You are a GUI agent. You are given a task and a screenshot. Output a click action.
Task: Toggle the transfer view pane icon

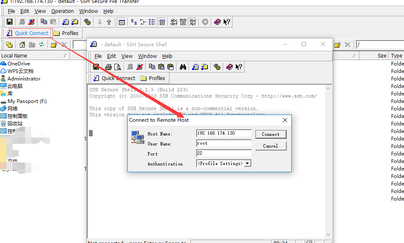coord(121,22)
